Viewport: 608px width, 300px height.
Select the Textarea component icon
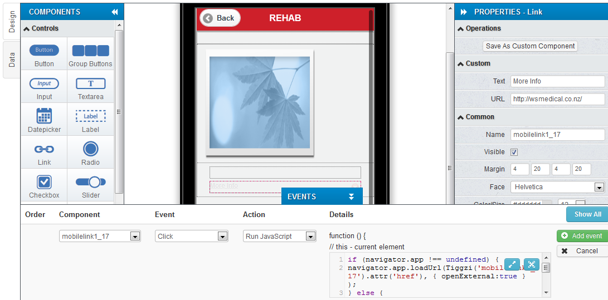pos(90,83)
